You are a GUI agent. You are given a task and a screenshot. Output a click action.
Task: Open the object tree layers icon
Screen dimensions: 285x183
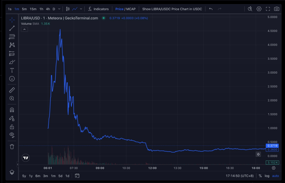pos(12,172)
